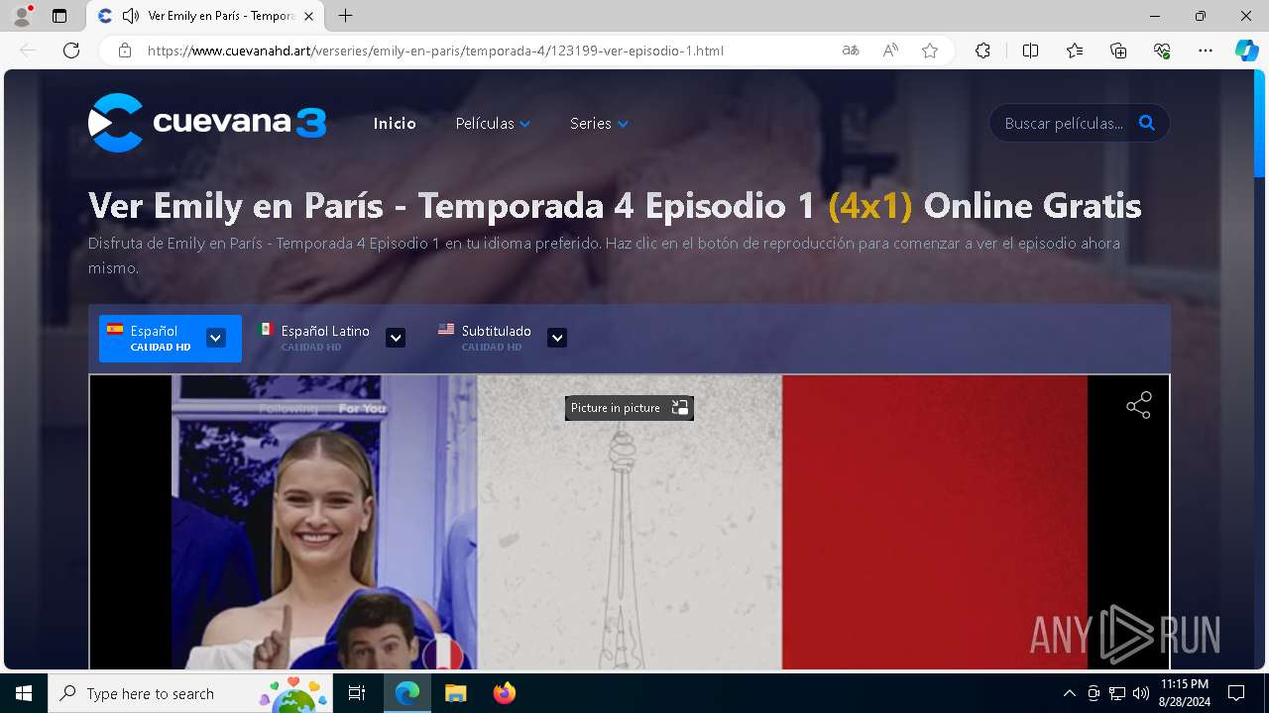Screen dimensions: 1269x713
Task: Open File Explorer from taskbar
Action: [x=455, y=693]
